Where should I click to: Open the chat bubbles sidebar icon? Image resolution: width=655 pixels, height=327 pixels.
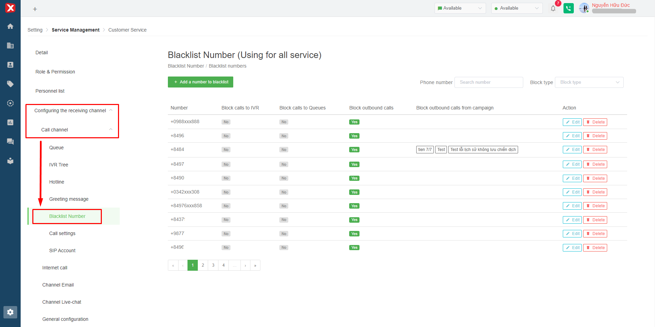10,141
